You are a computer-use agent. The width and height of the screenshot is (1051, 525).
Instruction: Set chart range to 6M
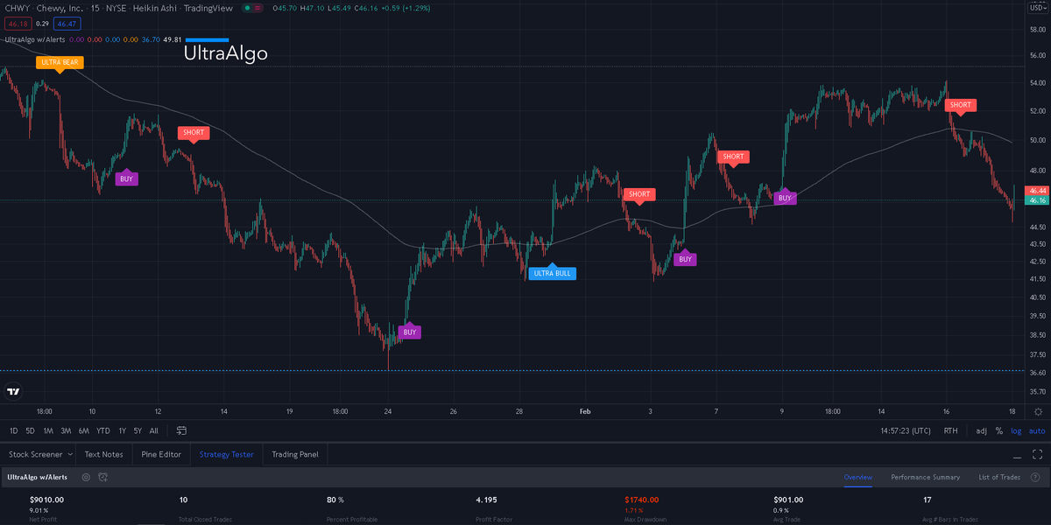[84, 430]
